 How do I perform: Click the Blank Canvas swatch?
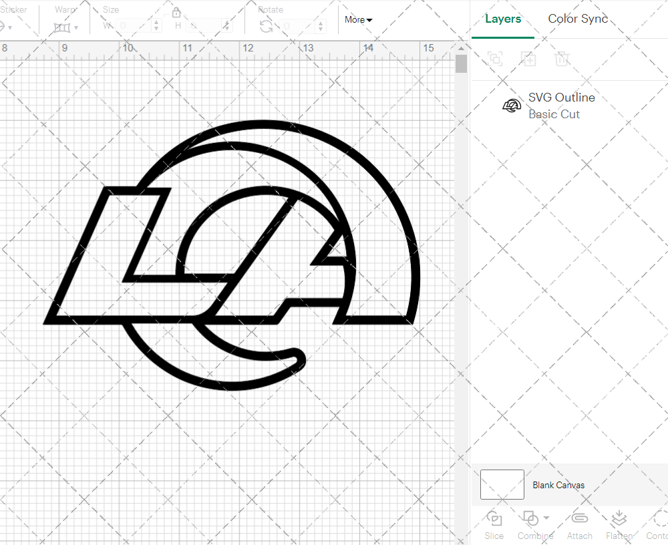click(502, 484)
